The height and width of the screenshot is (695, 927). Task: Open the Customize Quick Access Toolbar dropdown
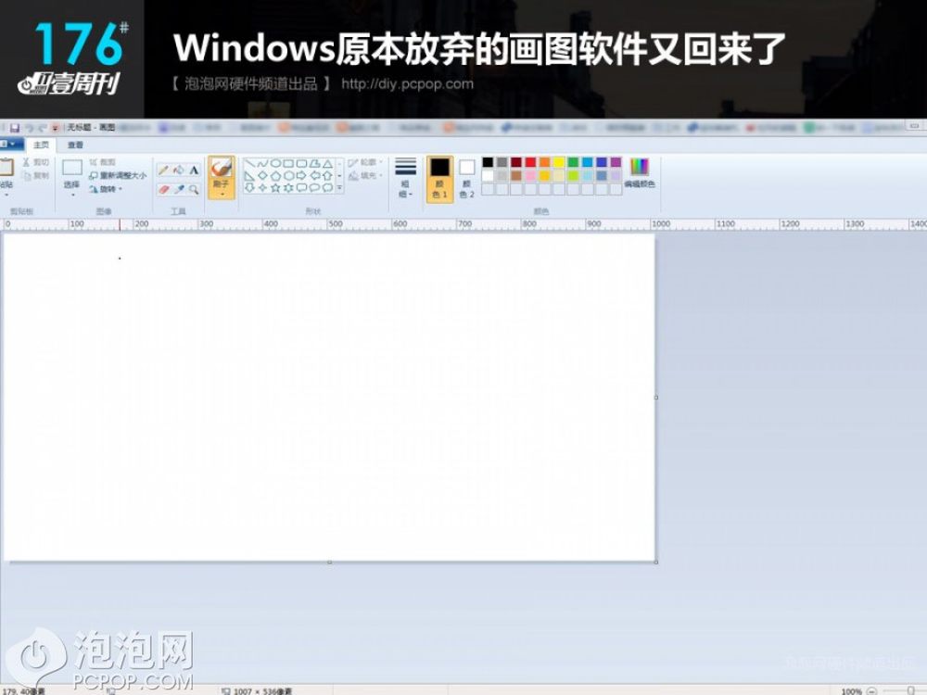pos(55,127)
